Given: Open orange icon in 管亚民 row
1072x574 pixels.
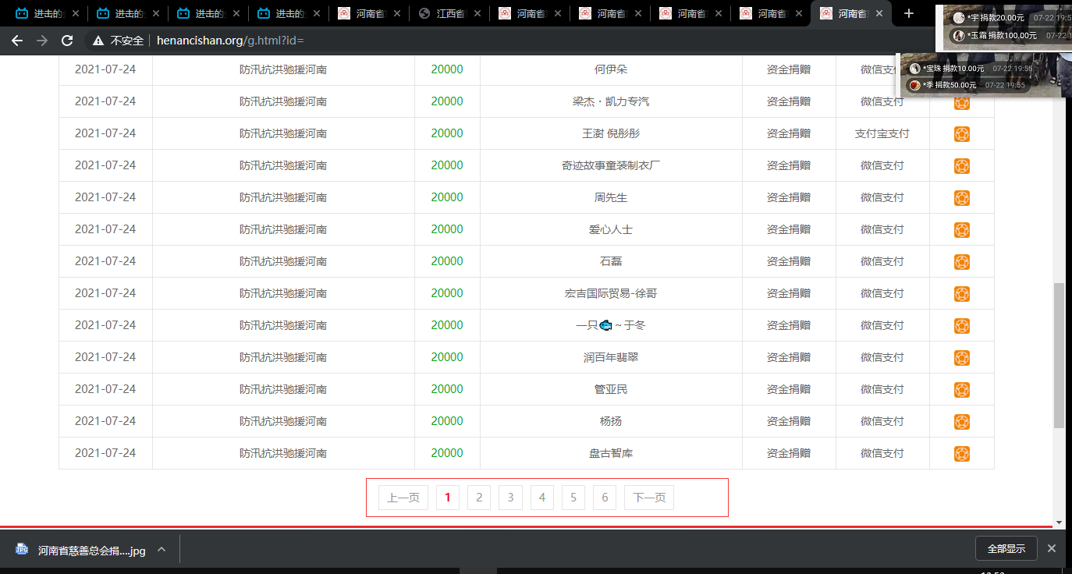Looking at the screenshot, I should pyautogui.click(x=962, y=390).
